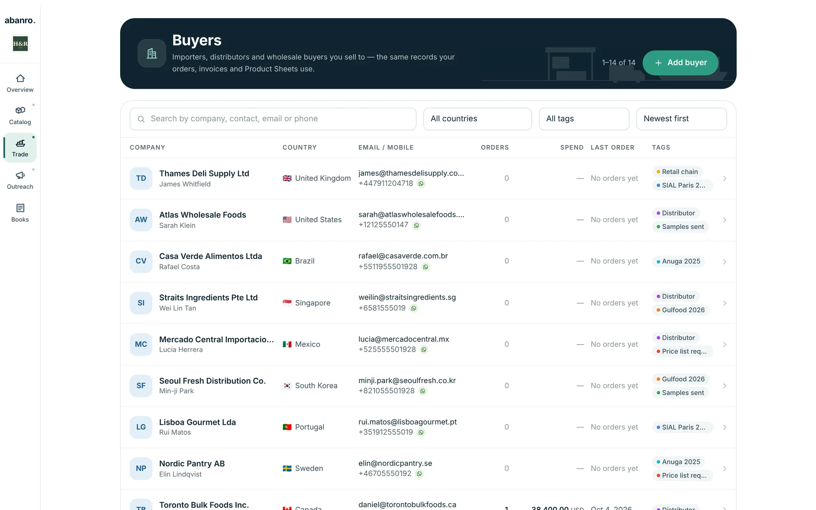Open the All countries filter dropdown
816x510 pixels.
[x=477, y=119]
